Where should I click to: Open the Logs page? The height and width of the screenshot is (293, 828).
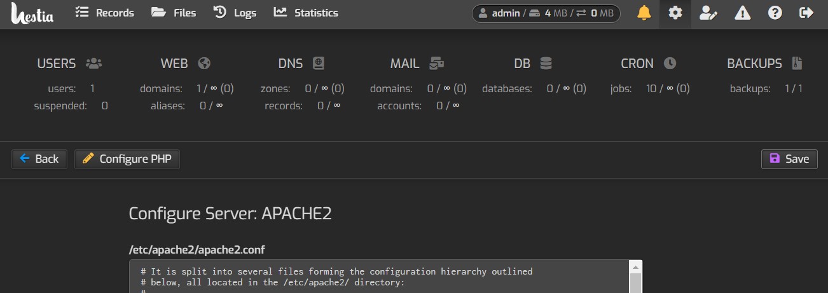235,13
